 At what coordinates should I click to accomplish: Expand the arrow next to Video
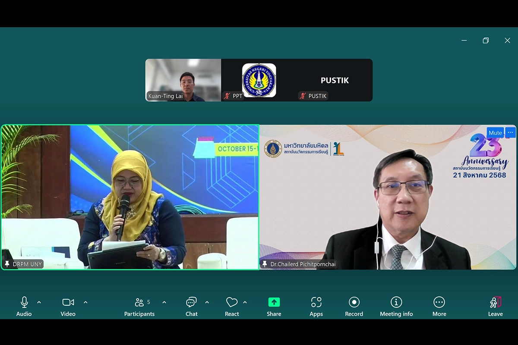85,302
